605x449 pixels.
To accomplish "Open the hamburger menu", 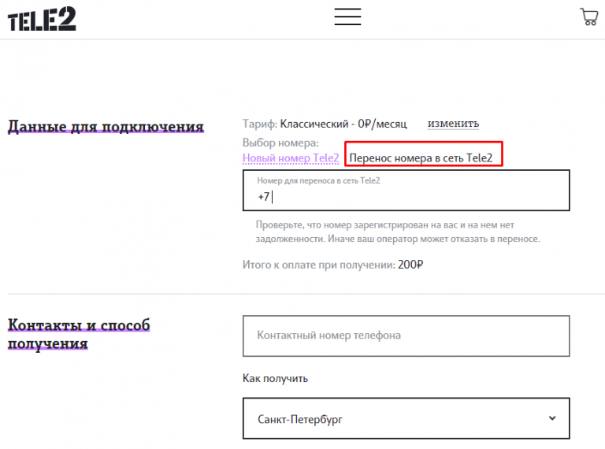I will tap(347, 17).
